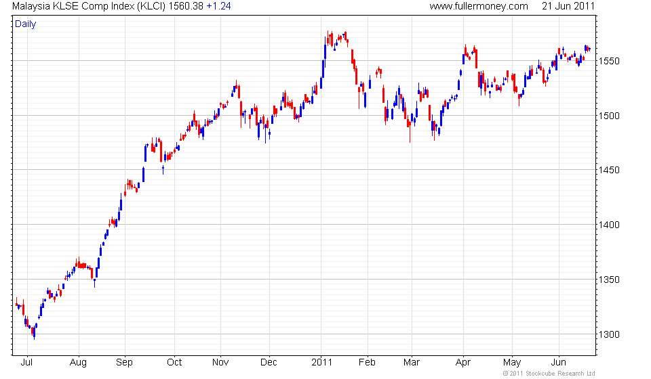Screen dimensions: 651x379
Task: Click the Jul month axis label
Action: [26, 363]
